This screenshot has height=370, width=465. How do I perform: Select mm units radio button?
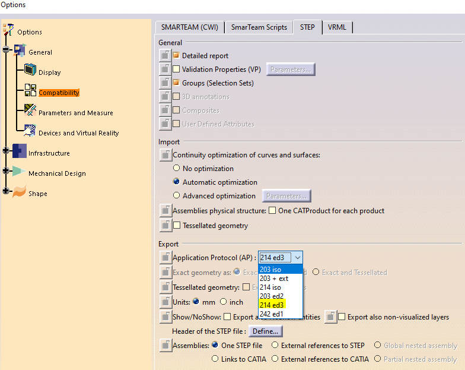(196, 302)
